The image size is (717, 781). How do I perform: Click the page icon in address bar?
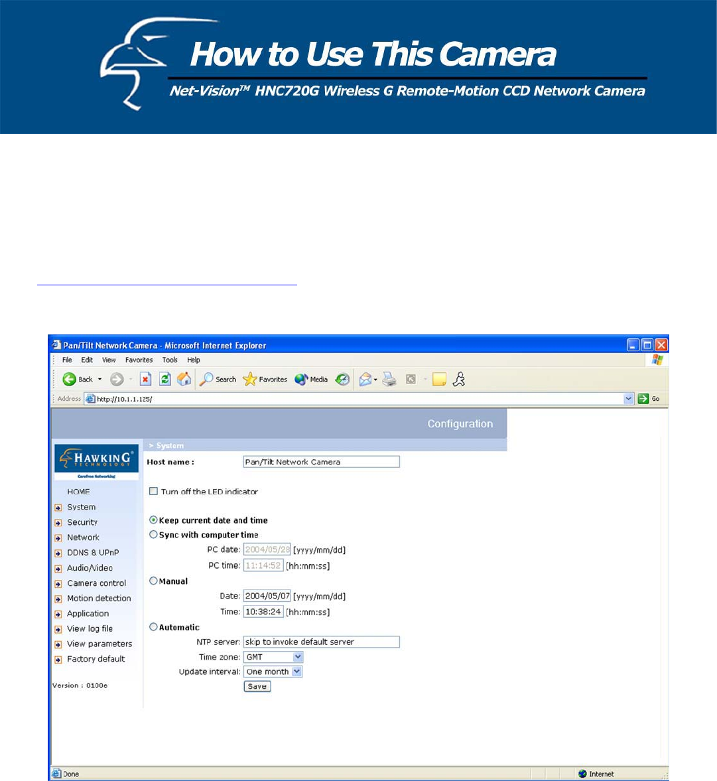click(90, 399)
